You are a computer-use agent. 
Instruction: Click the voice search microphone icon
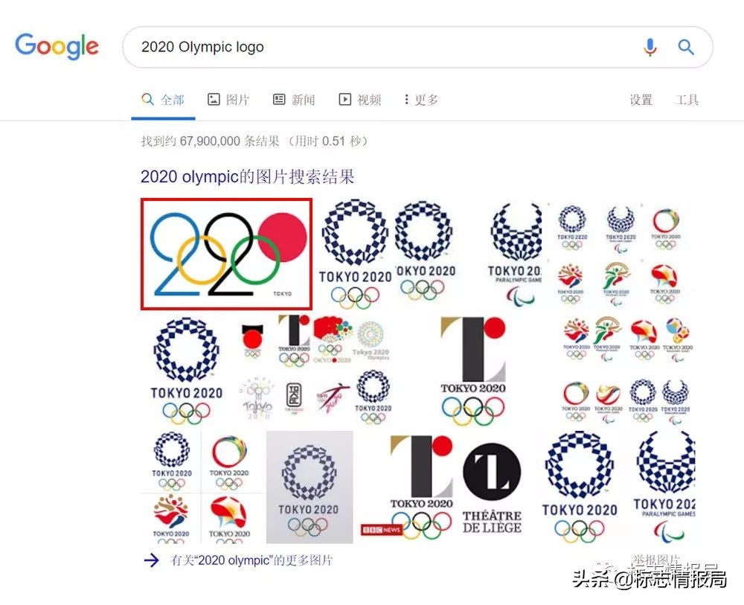pyautogui.click(x=650, y=47)
